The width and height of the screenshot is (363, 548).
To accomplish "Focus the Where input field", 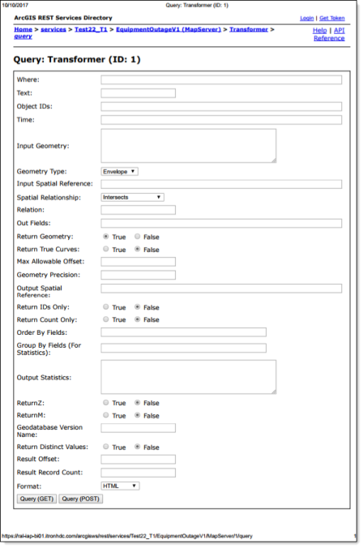I will [221, 80].
